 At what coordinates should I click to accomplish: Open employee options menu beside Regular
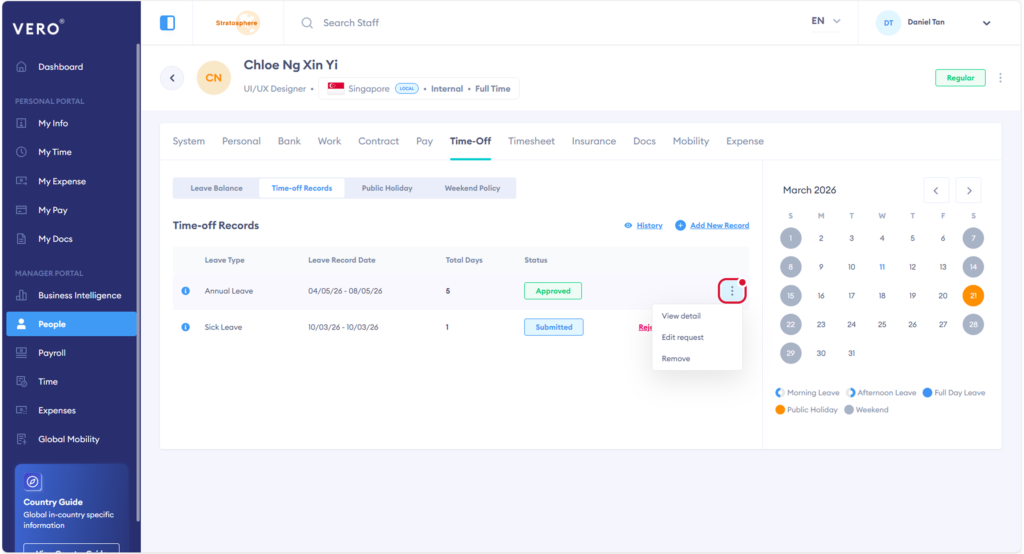(1000, 78)
